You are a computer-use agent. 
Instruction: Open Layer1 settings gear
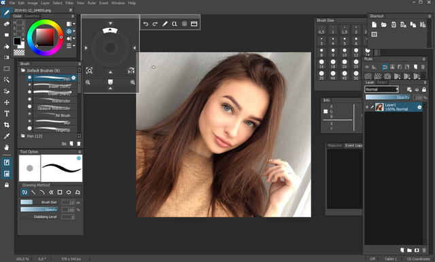[419, 107]
